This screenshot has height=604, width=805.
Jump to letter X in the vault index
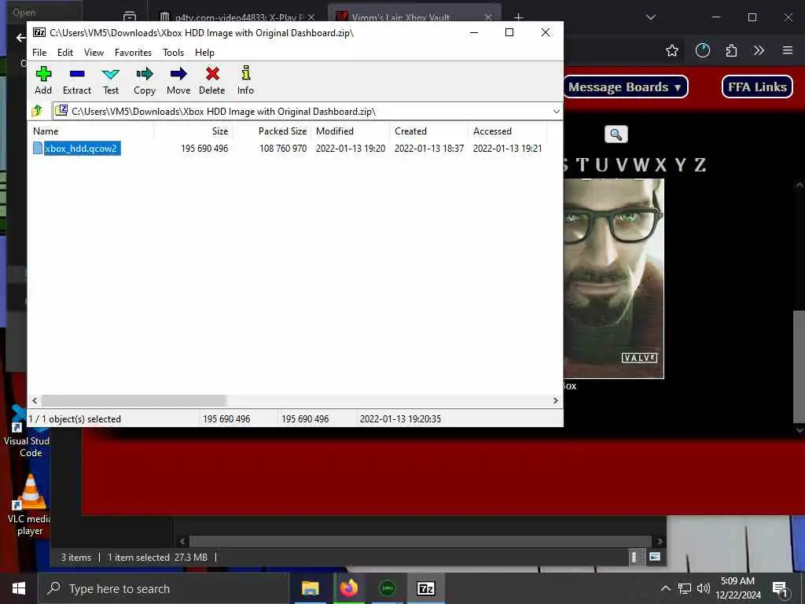coord(660,165)
